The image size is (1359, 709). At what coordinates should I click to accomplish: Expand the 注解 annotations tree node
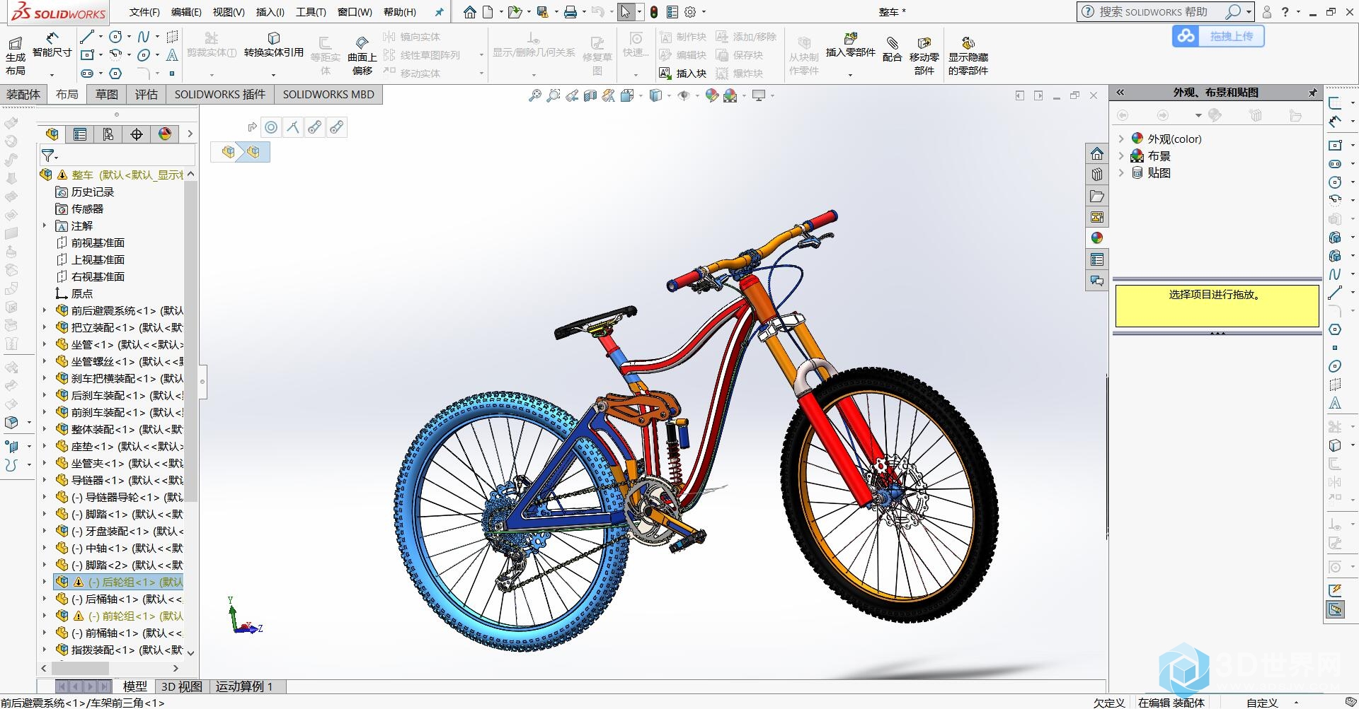point(45,225)
